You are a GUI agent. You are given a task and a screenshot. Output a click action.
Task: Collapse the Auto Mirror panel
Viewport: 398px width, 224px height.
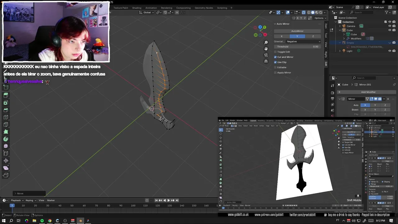(x=275, y=24)
